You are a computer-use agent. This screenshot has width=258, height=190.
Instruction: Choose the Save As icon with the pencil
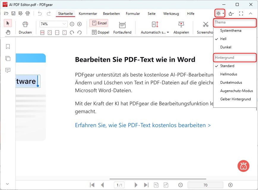(20, 13)
